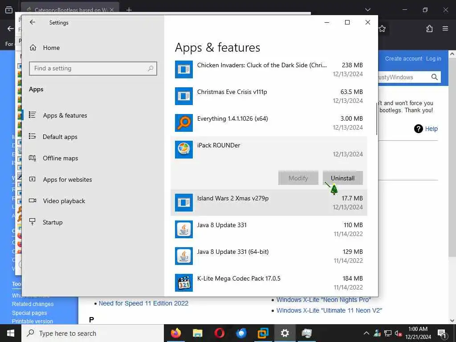
Task: Click Special pages in wiki sidebar
Action: point(29,313)
